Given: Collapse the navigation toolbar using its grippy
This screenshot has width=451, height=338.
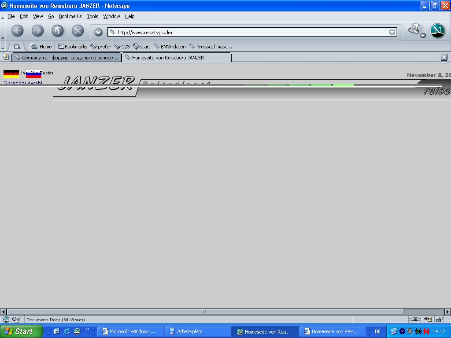Looking at the screenshot, I should [x=3, y=31].
